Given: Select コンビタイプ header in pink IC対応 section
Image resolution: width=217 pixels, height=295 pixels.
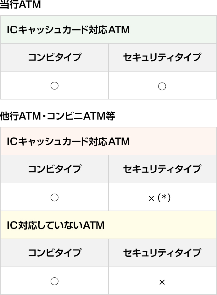Looking at the screenshot, I should pyautogui.click(x=54, y=169).
